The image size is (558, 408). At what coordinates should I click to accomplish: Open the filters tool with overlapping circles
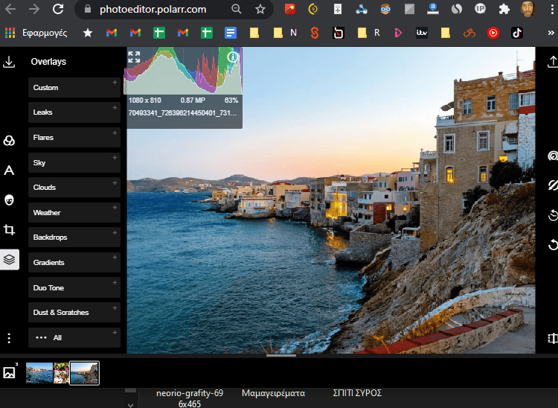pyautogui.click(x=10, y=141)
